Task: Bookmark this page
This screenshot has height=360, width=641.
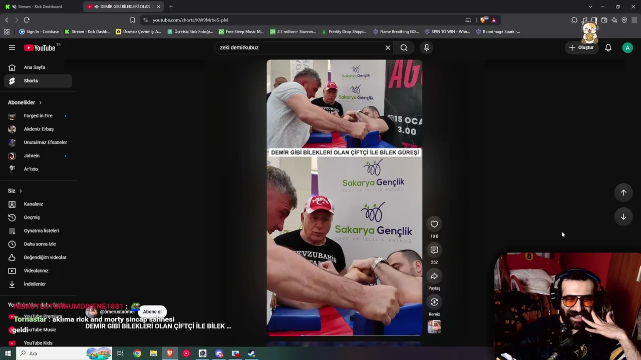Action: 132,20
